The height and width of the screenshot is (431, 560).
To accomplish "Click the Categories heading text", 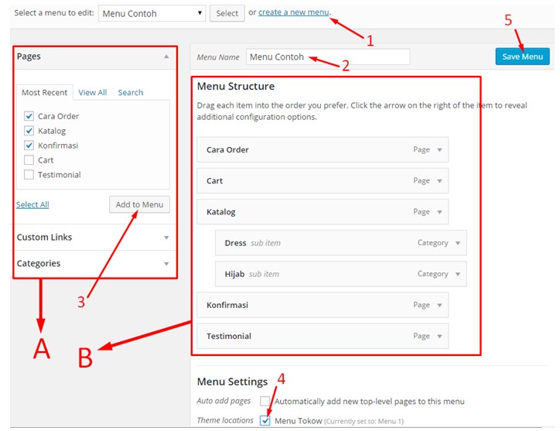I will (x=39, y=263).
